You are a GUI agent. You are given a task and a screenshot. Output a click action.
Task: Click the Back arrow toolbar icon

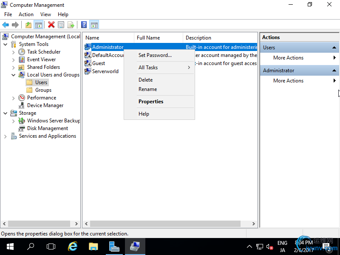click(x=6, y=25)
